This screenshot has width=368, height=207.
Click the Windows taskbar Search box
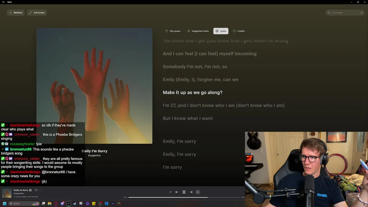(24, 204)
